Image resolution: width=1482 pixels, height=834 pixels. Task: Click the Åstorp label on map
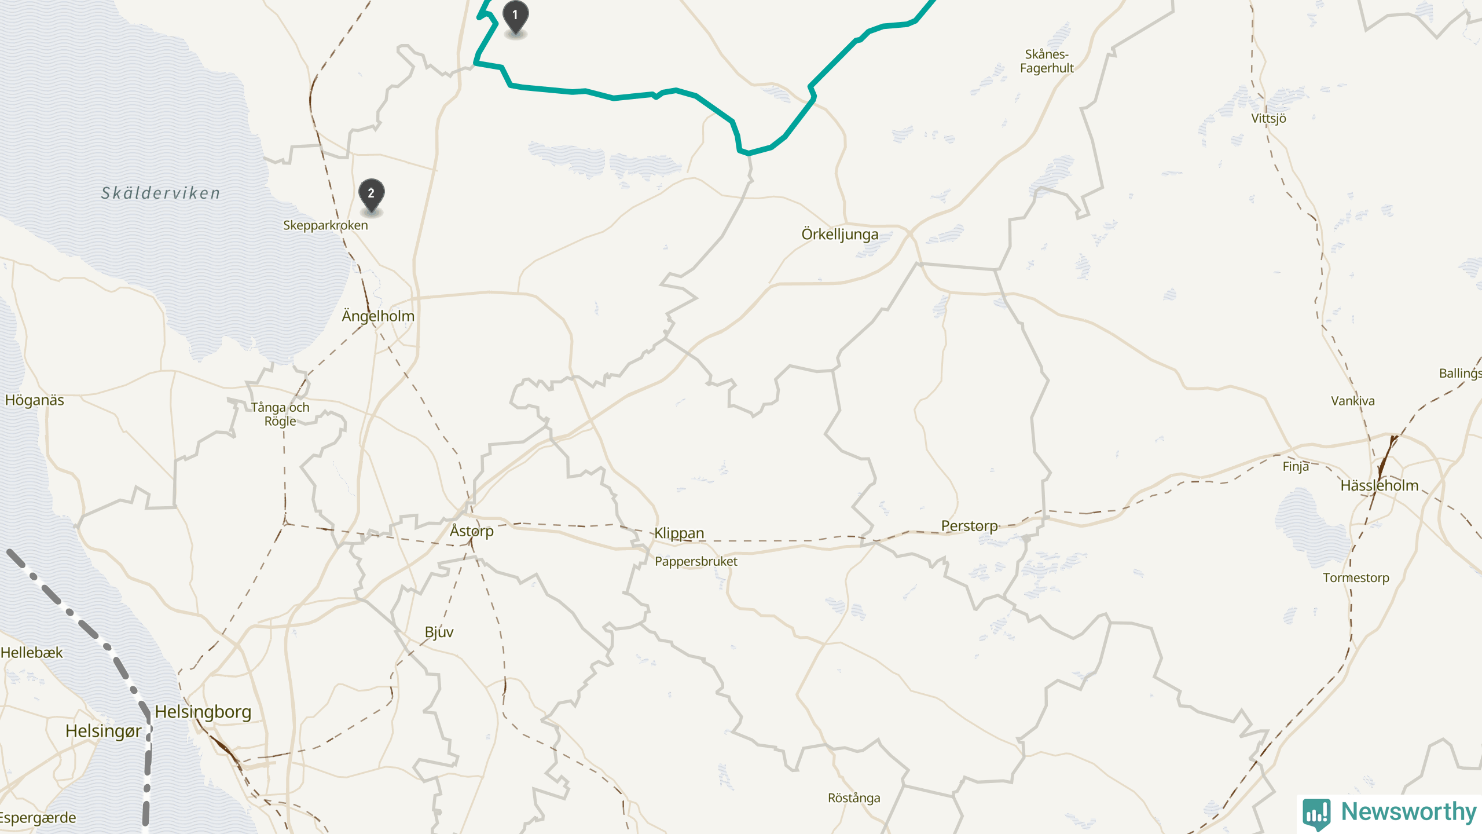472,531
